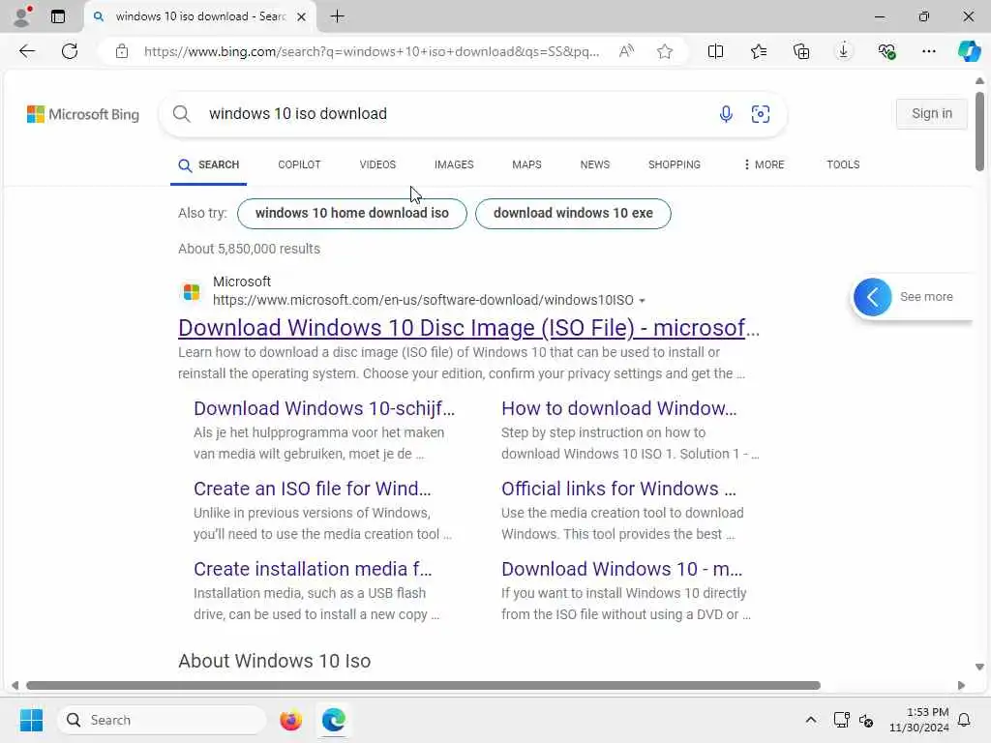Screen dimensions: 991x743
Task: Switch to the IMAGES tab
Action: [x=454, y=164]
